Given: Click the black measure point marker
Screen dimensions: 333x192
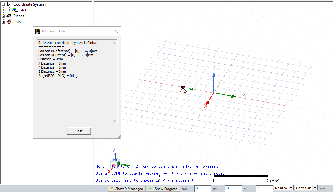Looking at the screenshot, I should coord(183,87).
